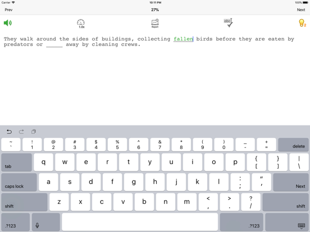Tap the letter q key
The image size is (310, 232).
click(43, 163)
